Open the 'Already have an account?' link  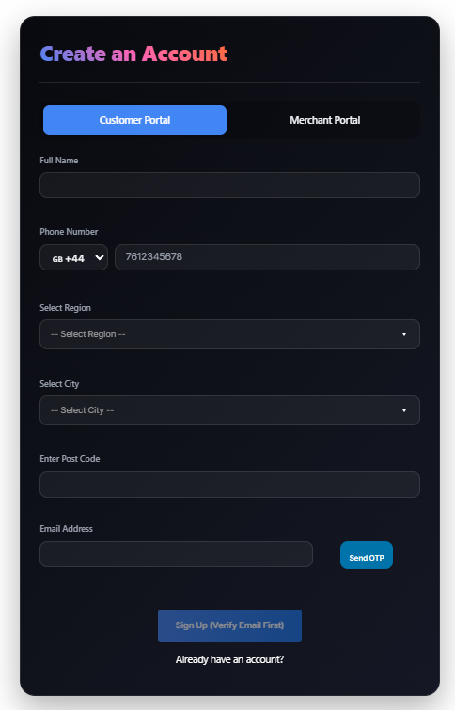point(229,659)
